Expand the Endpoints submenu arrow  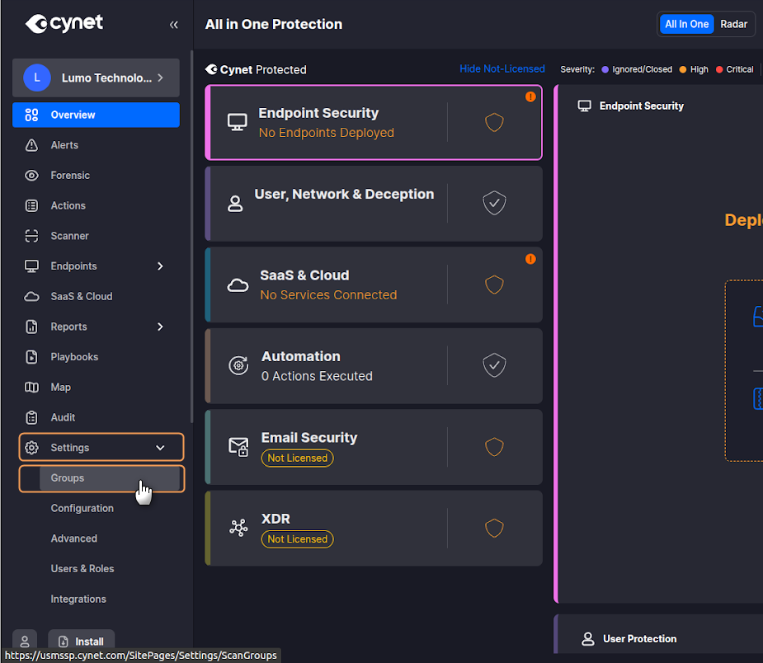click(160, 266)
